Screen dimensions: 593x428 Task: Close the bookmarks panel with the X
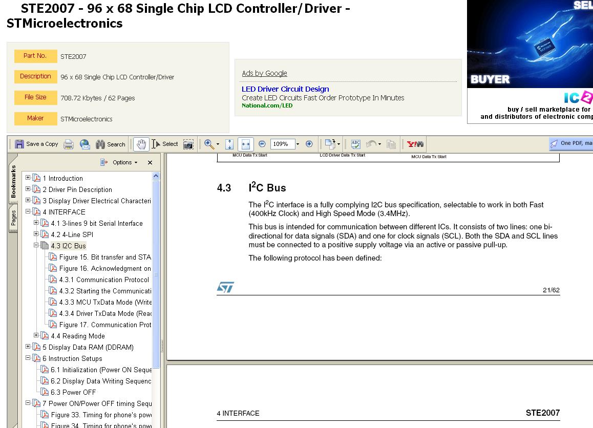[150, 163]
